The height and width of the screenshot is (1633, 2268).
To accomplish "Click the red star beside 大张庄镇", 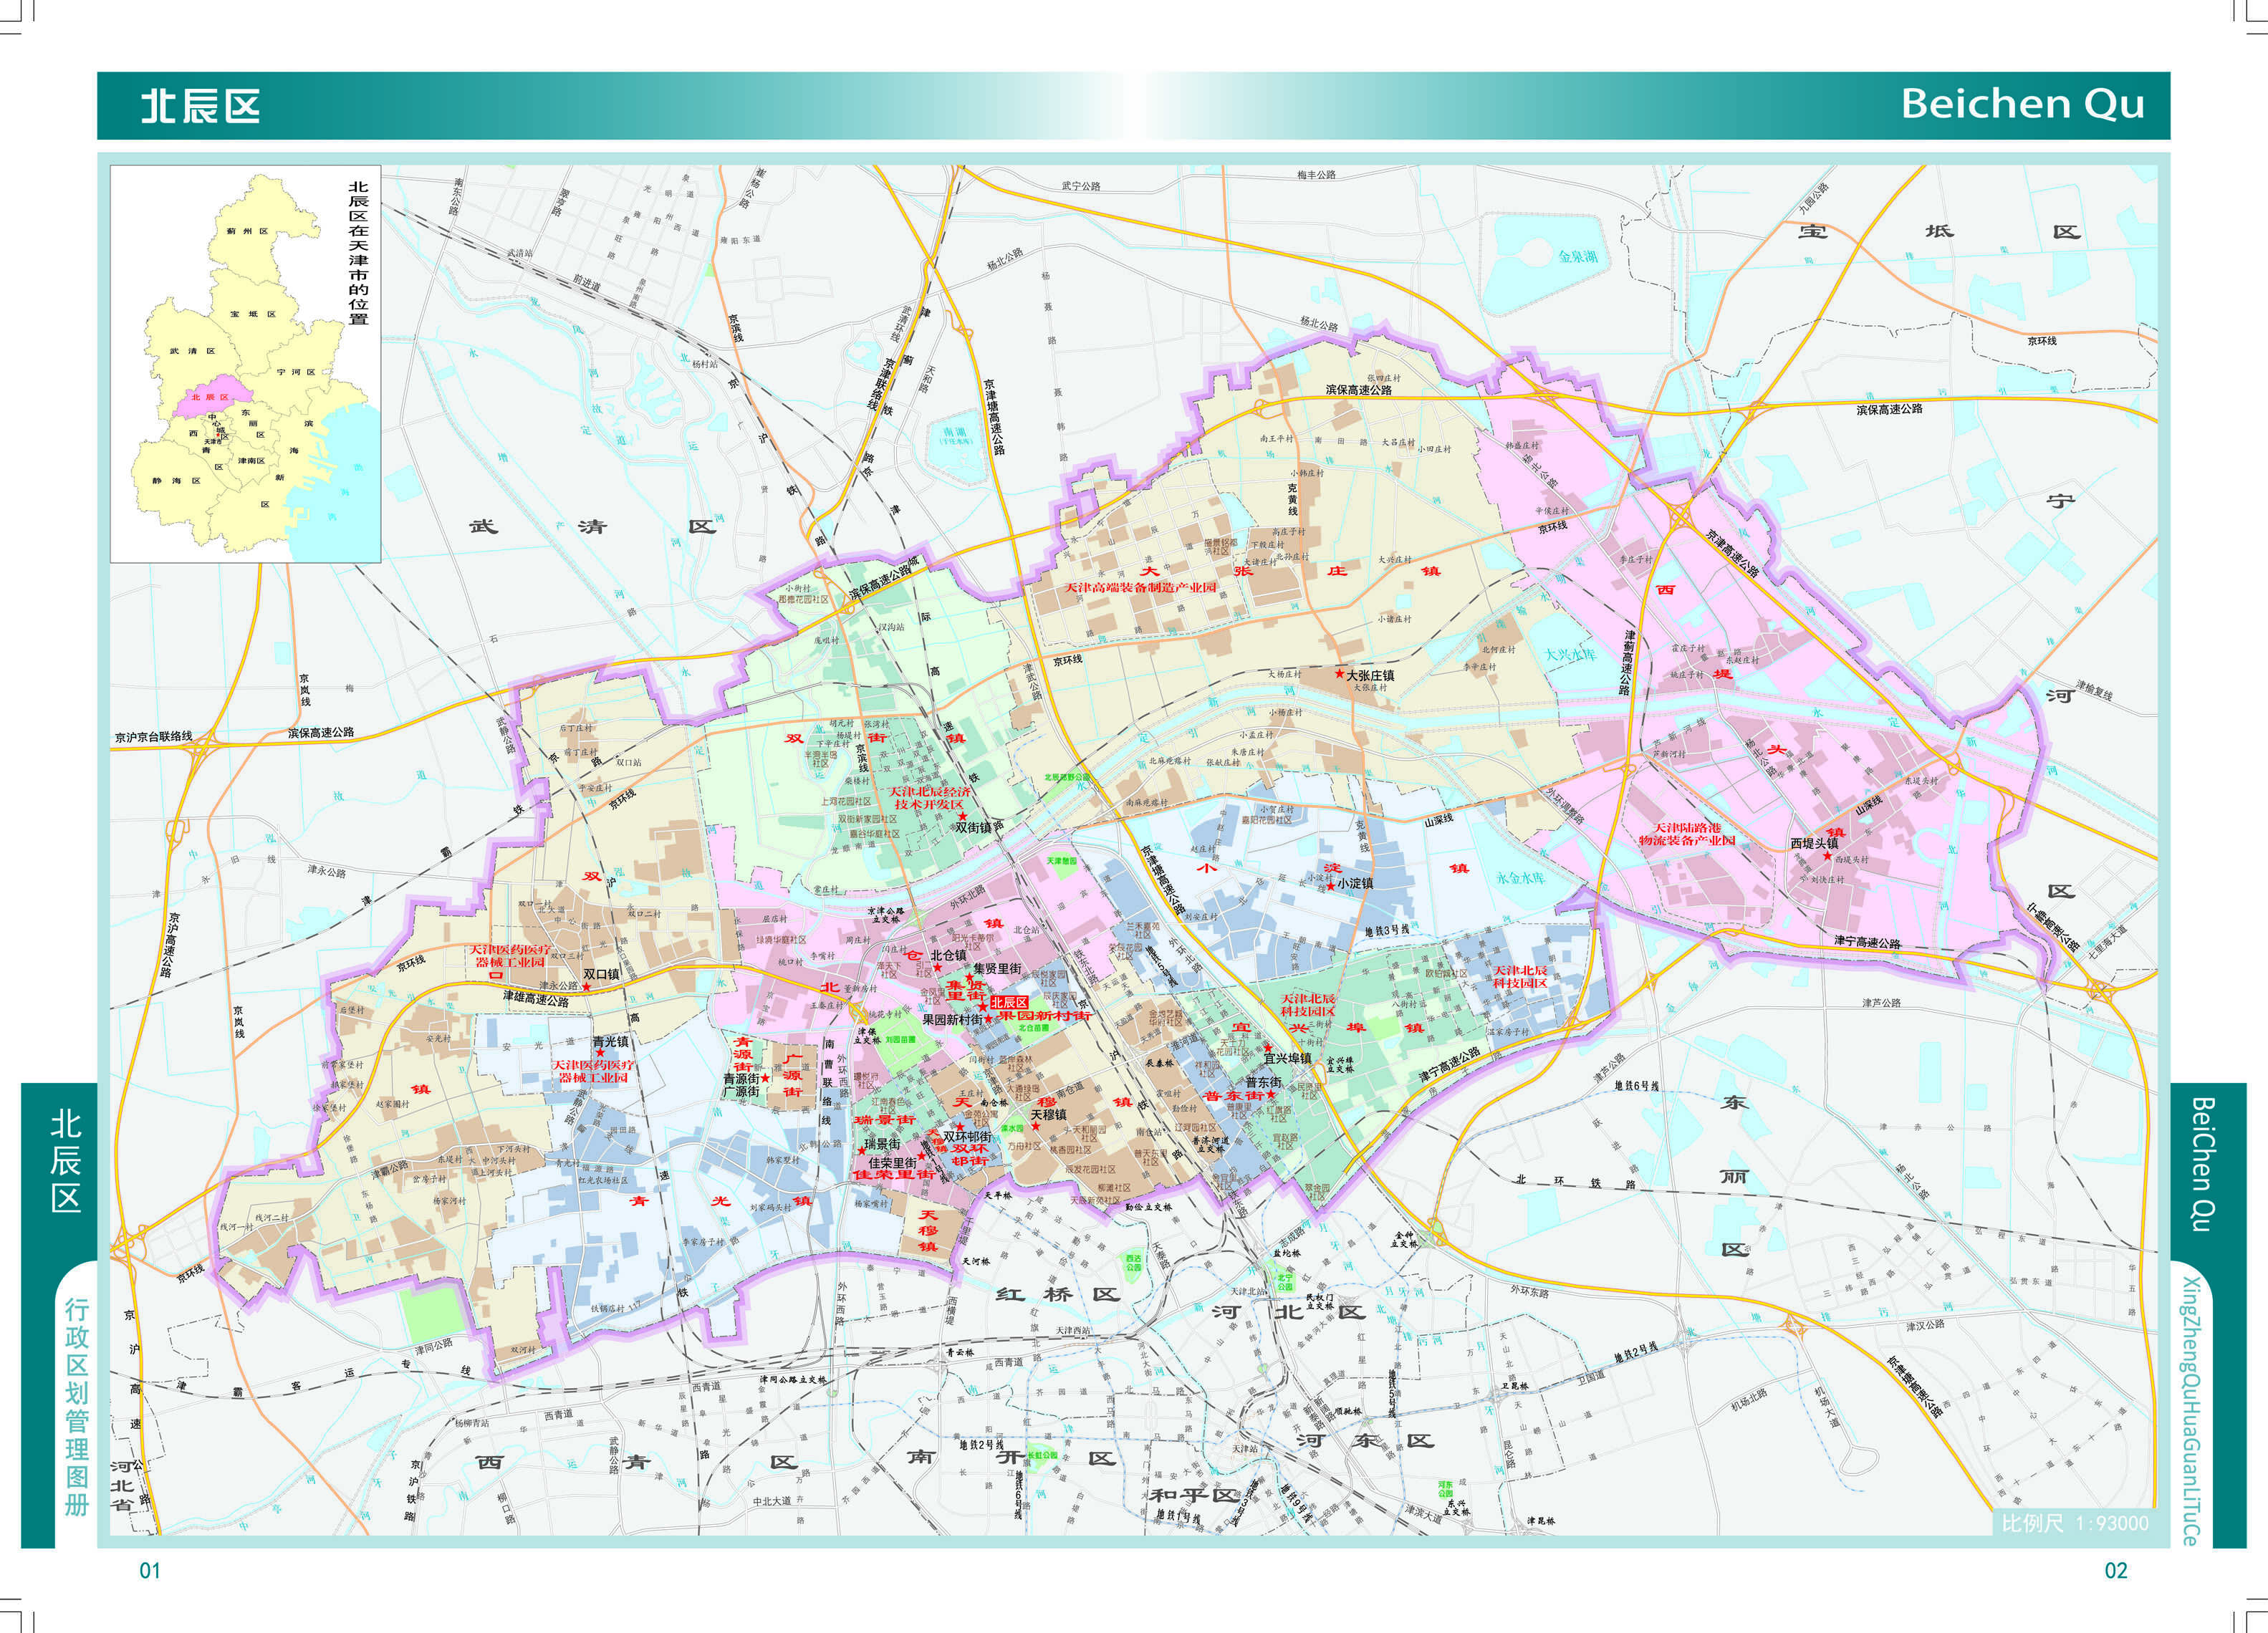I will [x=1339, y=674].
